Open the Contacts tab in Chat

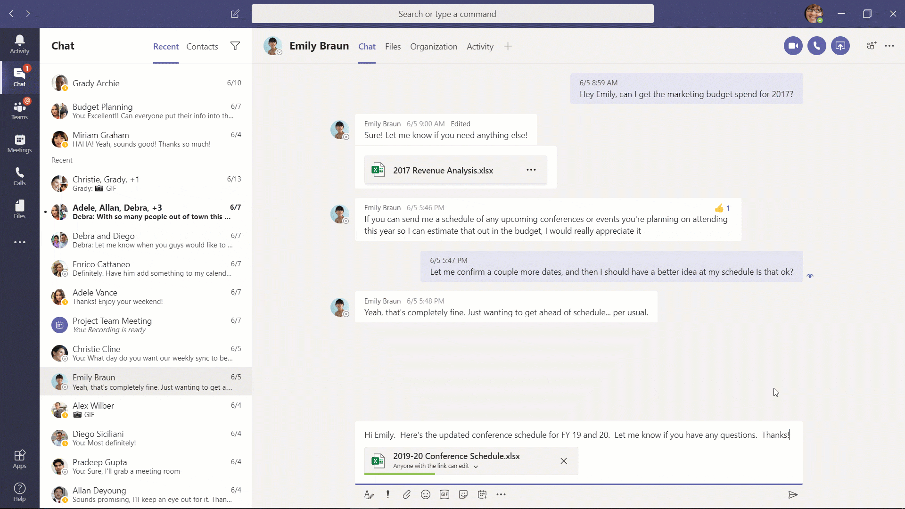(202, 46)
